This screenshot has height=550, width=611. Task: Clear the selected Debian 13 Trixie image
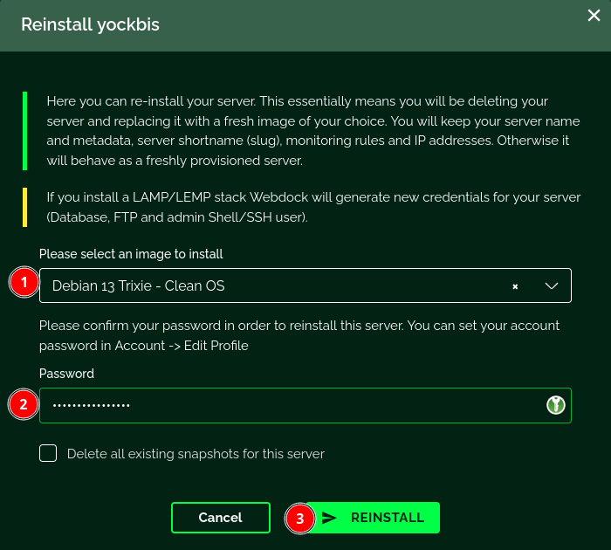[515, 285]
